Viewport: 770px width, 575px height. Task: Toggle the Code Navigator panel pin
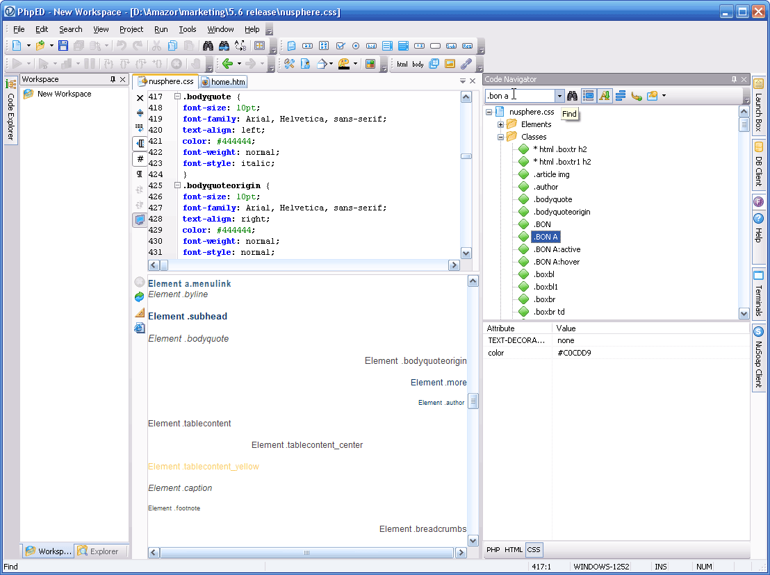(734, 79)
